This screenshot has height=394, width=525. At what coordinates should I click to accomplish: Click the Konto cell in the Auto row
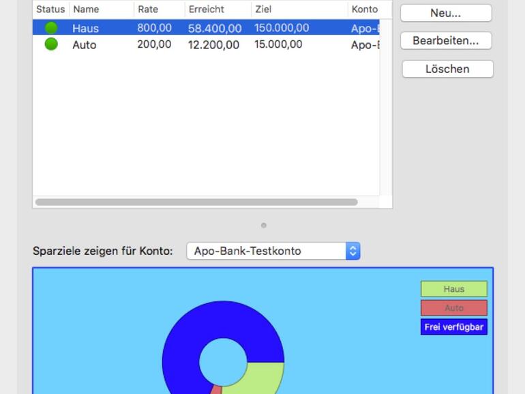(x=365, y=44)
